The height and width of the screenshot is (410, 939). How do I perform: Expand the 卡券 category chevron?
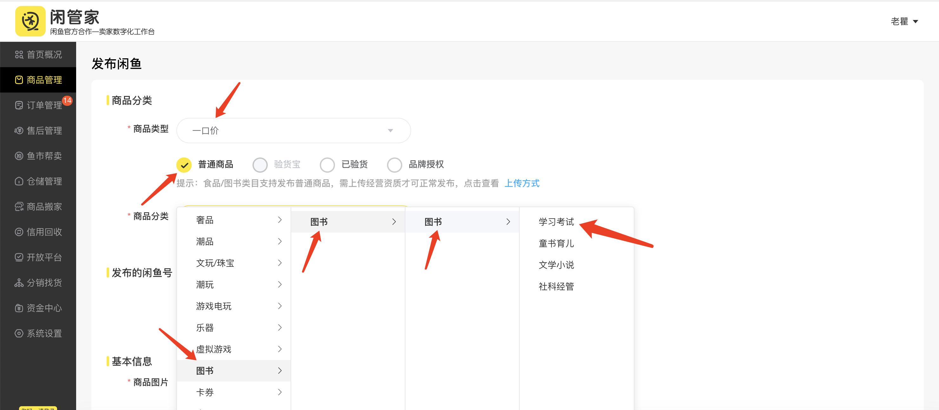[279, 392]
